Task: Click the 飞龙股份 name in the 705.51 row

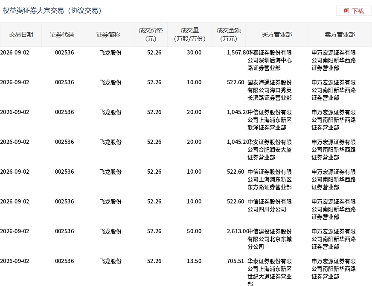Action: 110,261
